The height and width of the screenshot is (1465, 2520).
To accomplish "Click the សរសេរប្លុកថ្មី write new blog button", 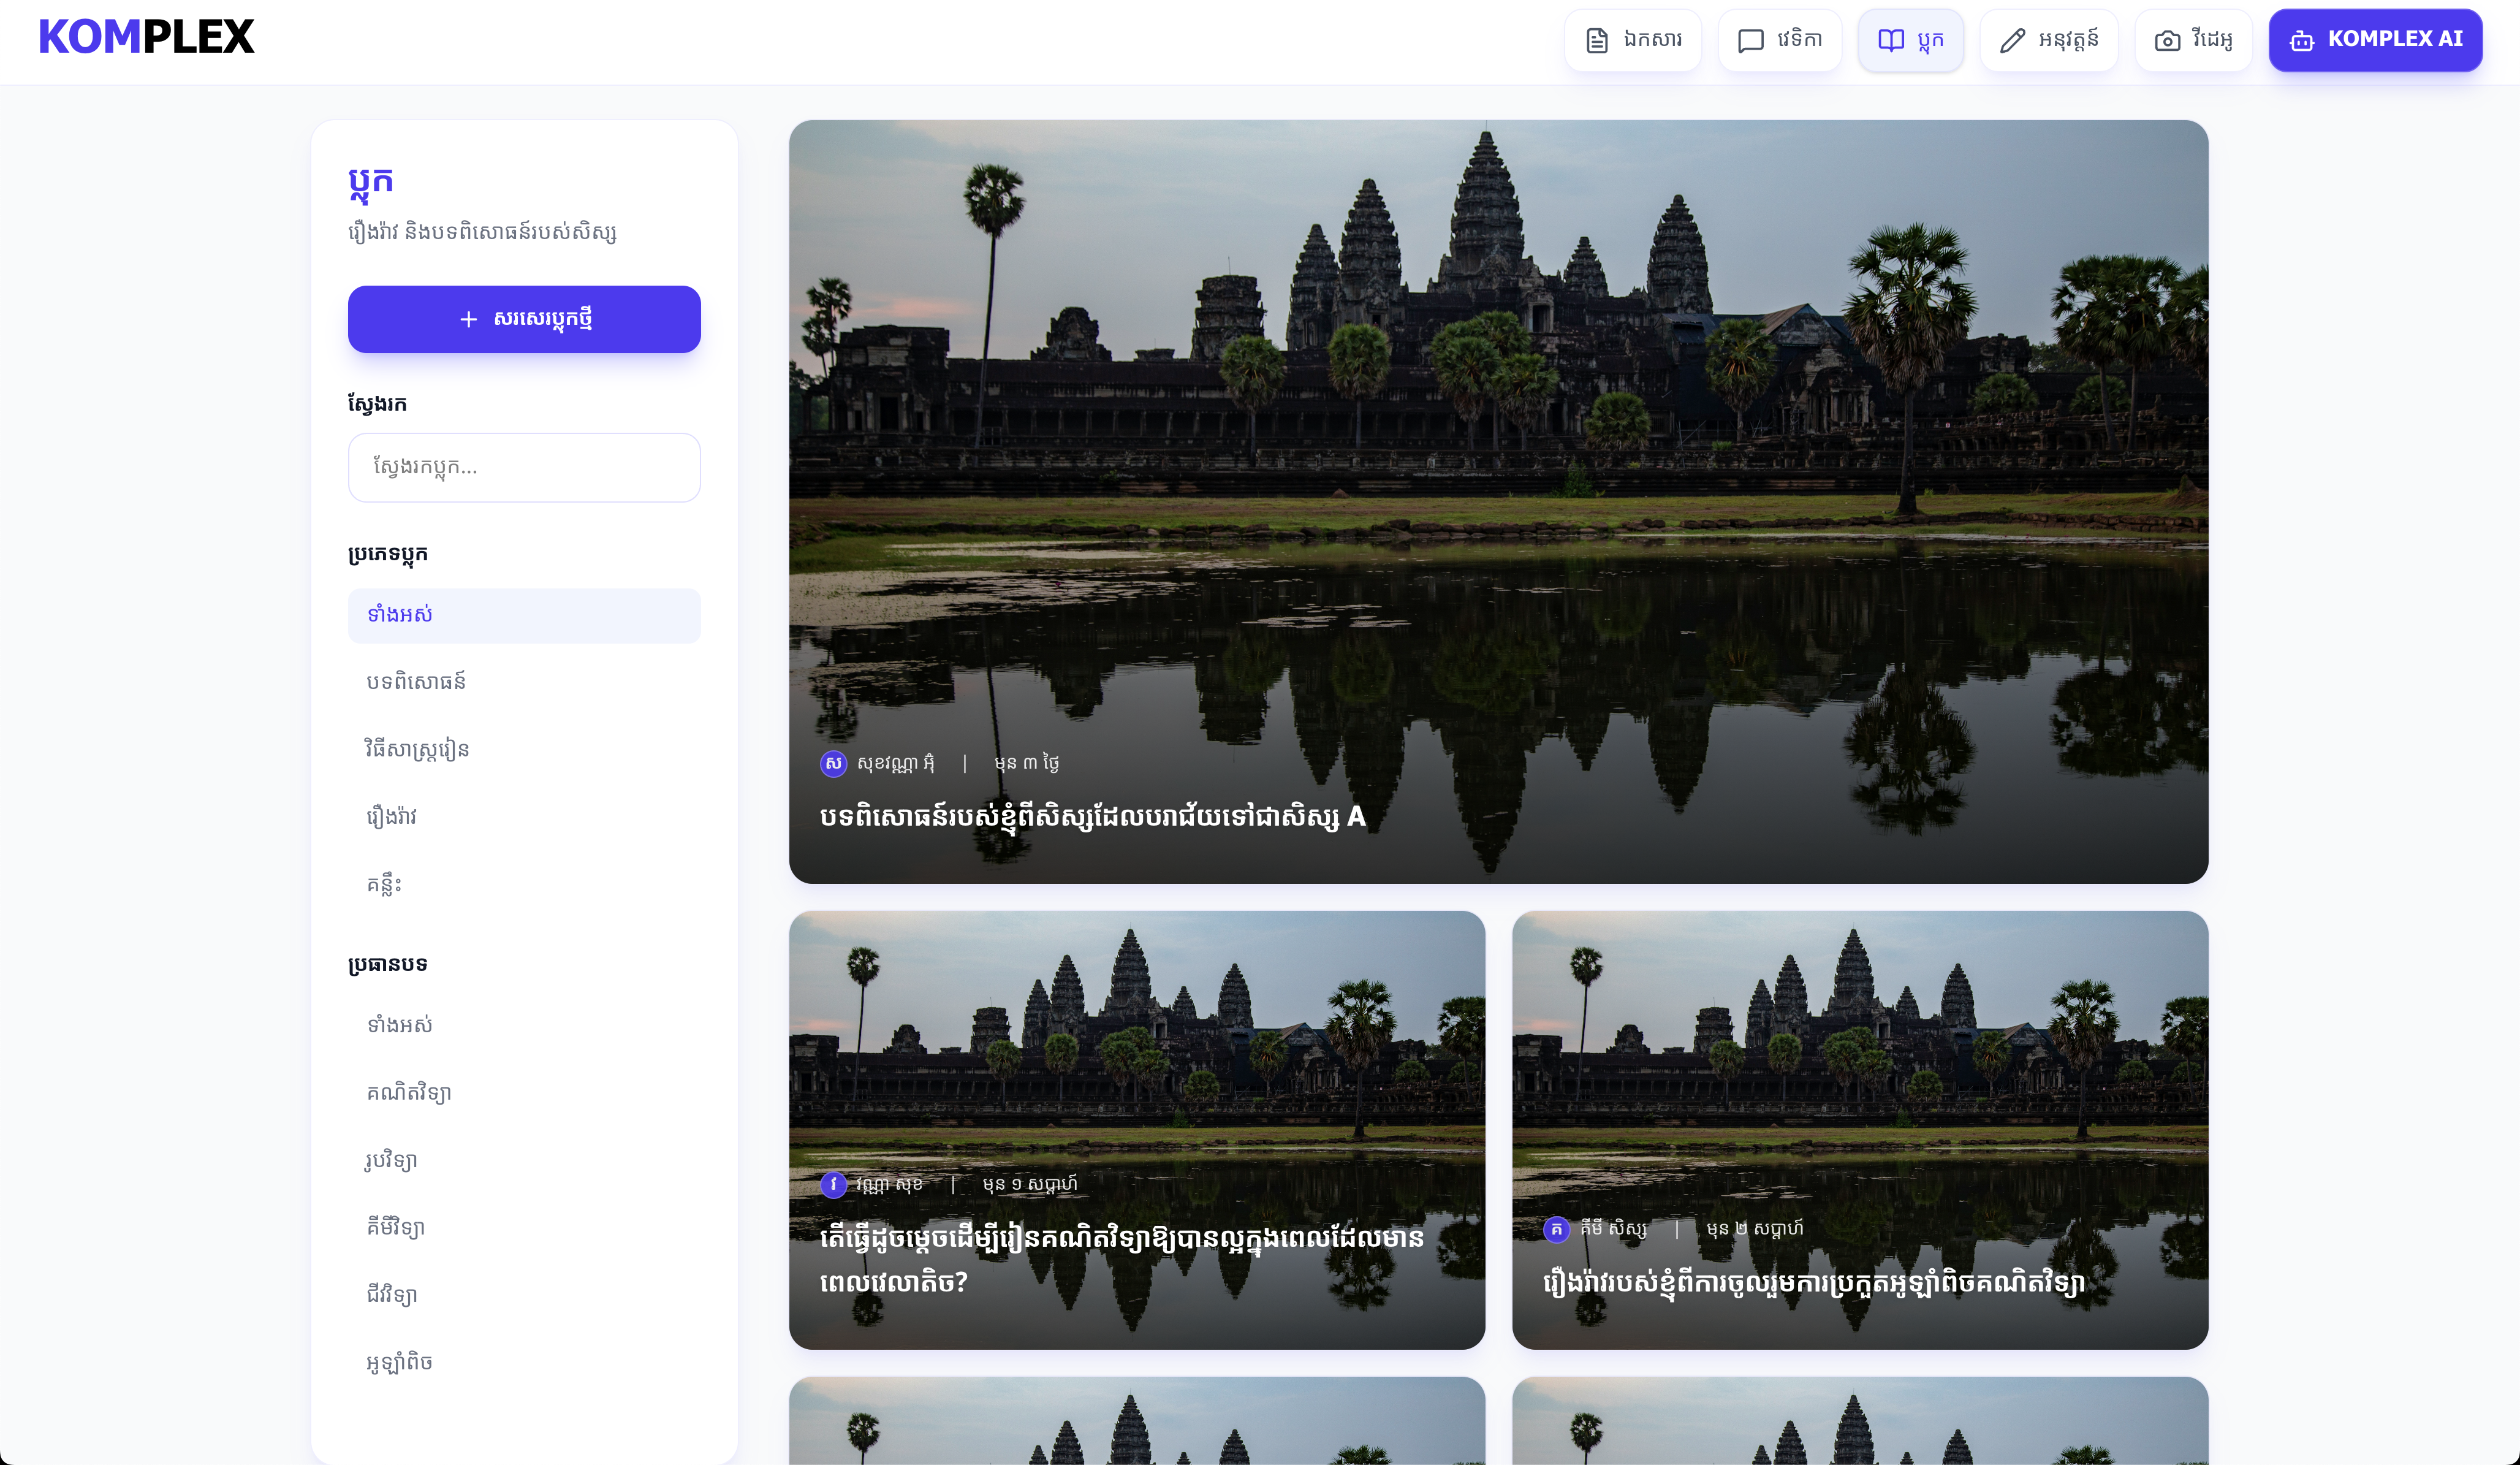I will click(x=524, y=319).
